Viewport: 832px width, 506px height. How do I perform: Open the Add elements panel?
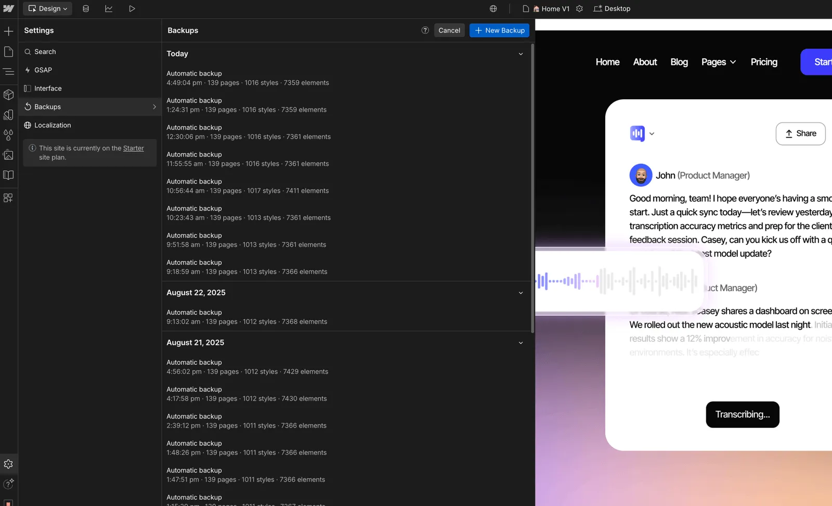pyautogui.click(x=8, y=31)
